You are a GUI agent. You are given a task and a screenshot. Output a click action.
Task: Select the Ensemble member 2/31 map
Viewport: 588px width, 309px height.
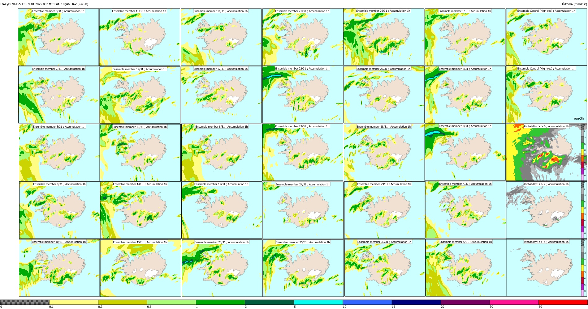[x=465, y=95]
